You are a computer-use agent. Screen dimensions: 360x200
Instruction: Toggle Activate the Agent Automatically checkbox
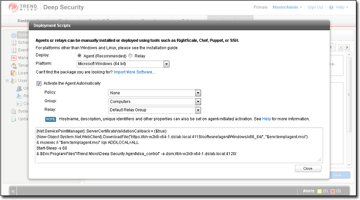[39, 84]
